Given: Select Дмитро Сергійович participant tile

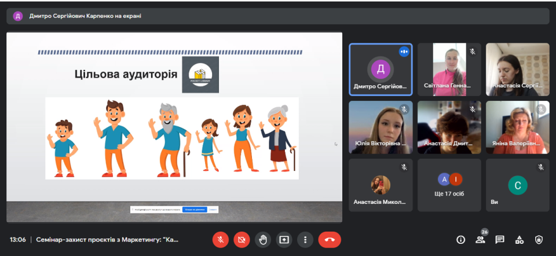Looking at the screenshot, I should [381, 70].
